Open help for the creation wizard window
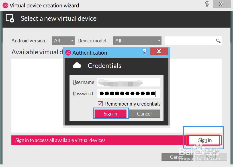 (x=207, y=4)
